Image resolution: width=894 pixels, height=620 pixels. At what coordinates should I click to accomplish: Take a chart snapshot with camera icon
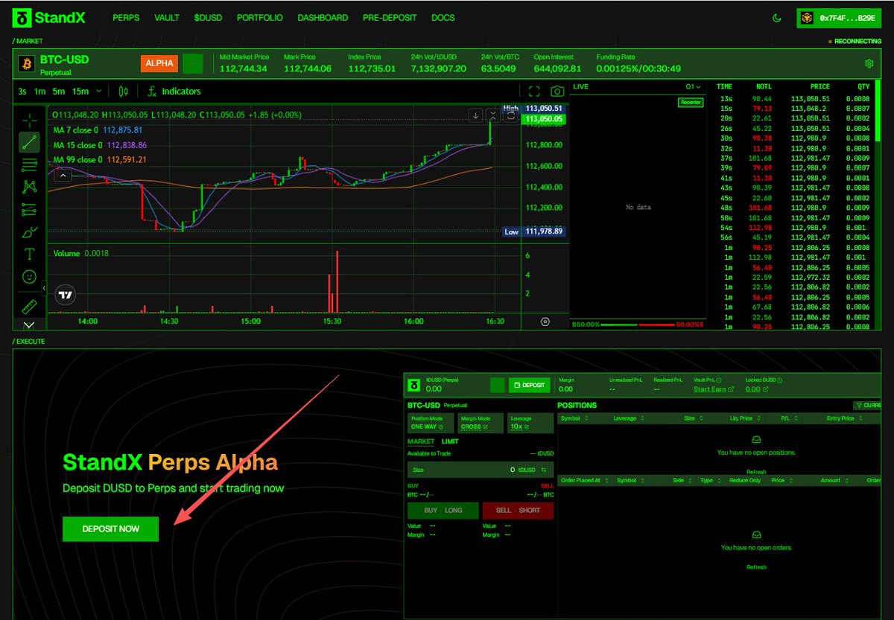click(x=557, y=92)
